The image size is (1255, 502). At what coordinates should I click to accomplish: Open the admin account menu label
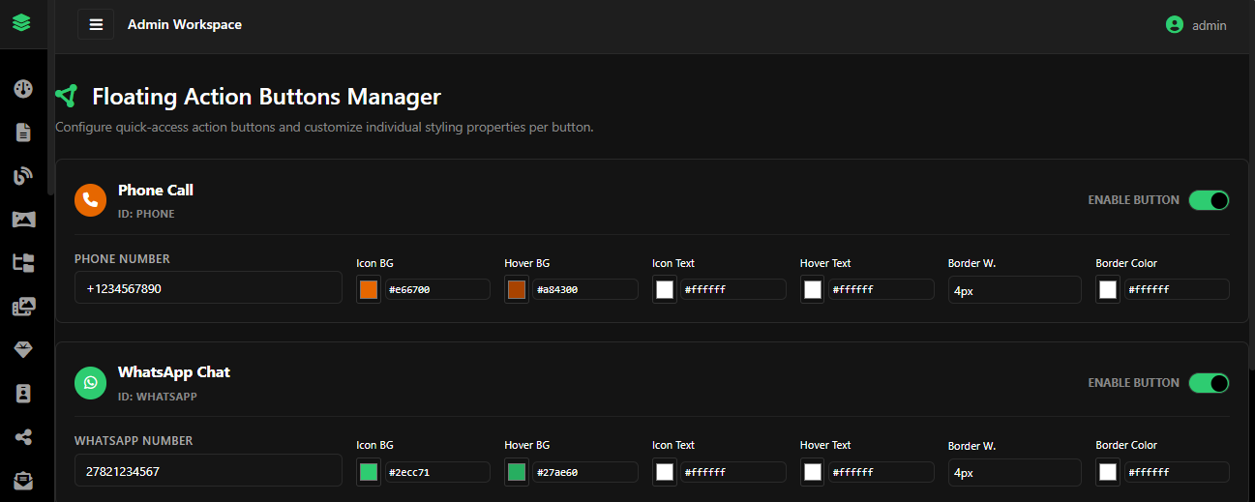point(1210,25)
